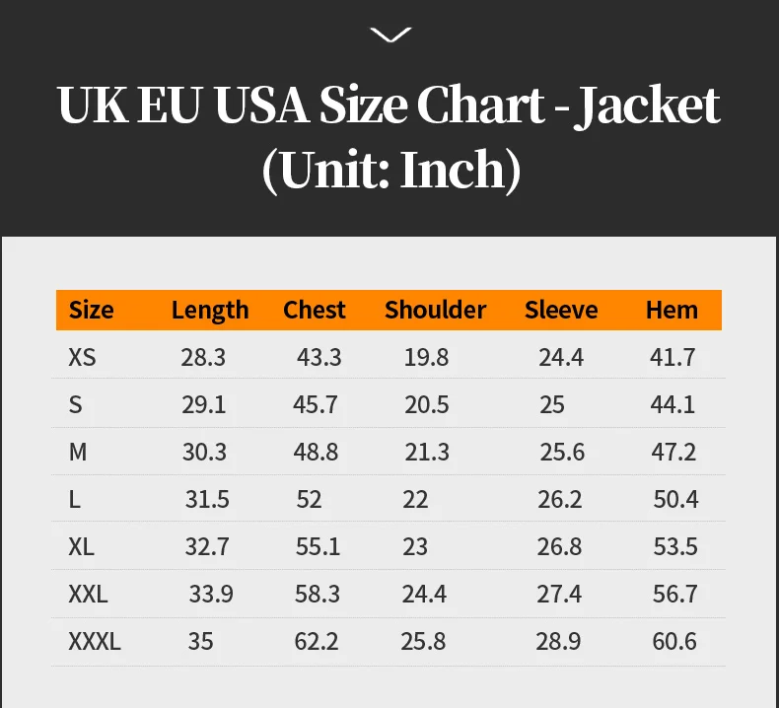Click the Length column header

(210, 310)
